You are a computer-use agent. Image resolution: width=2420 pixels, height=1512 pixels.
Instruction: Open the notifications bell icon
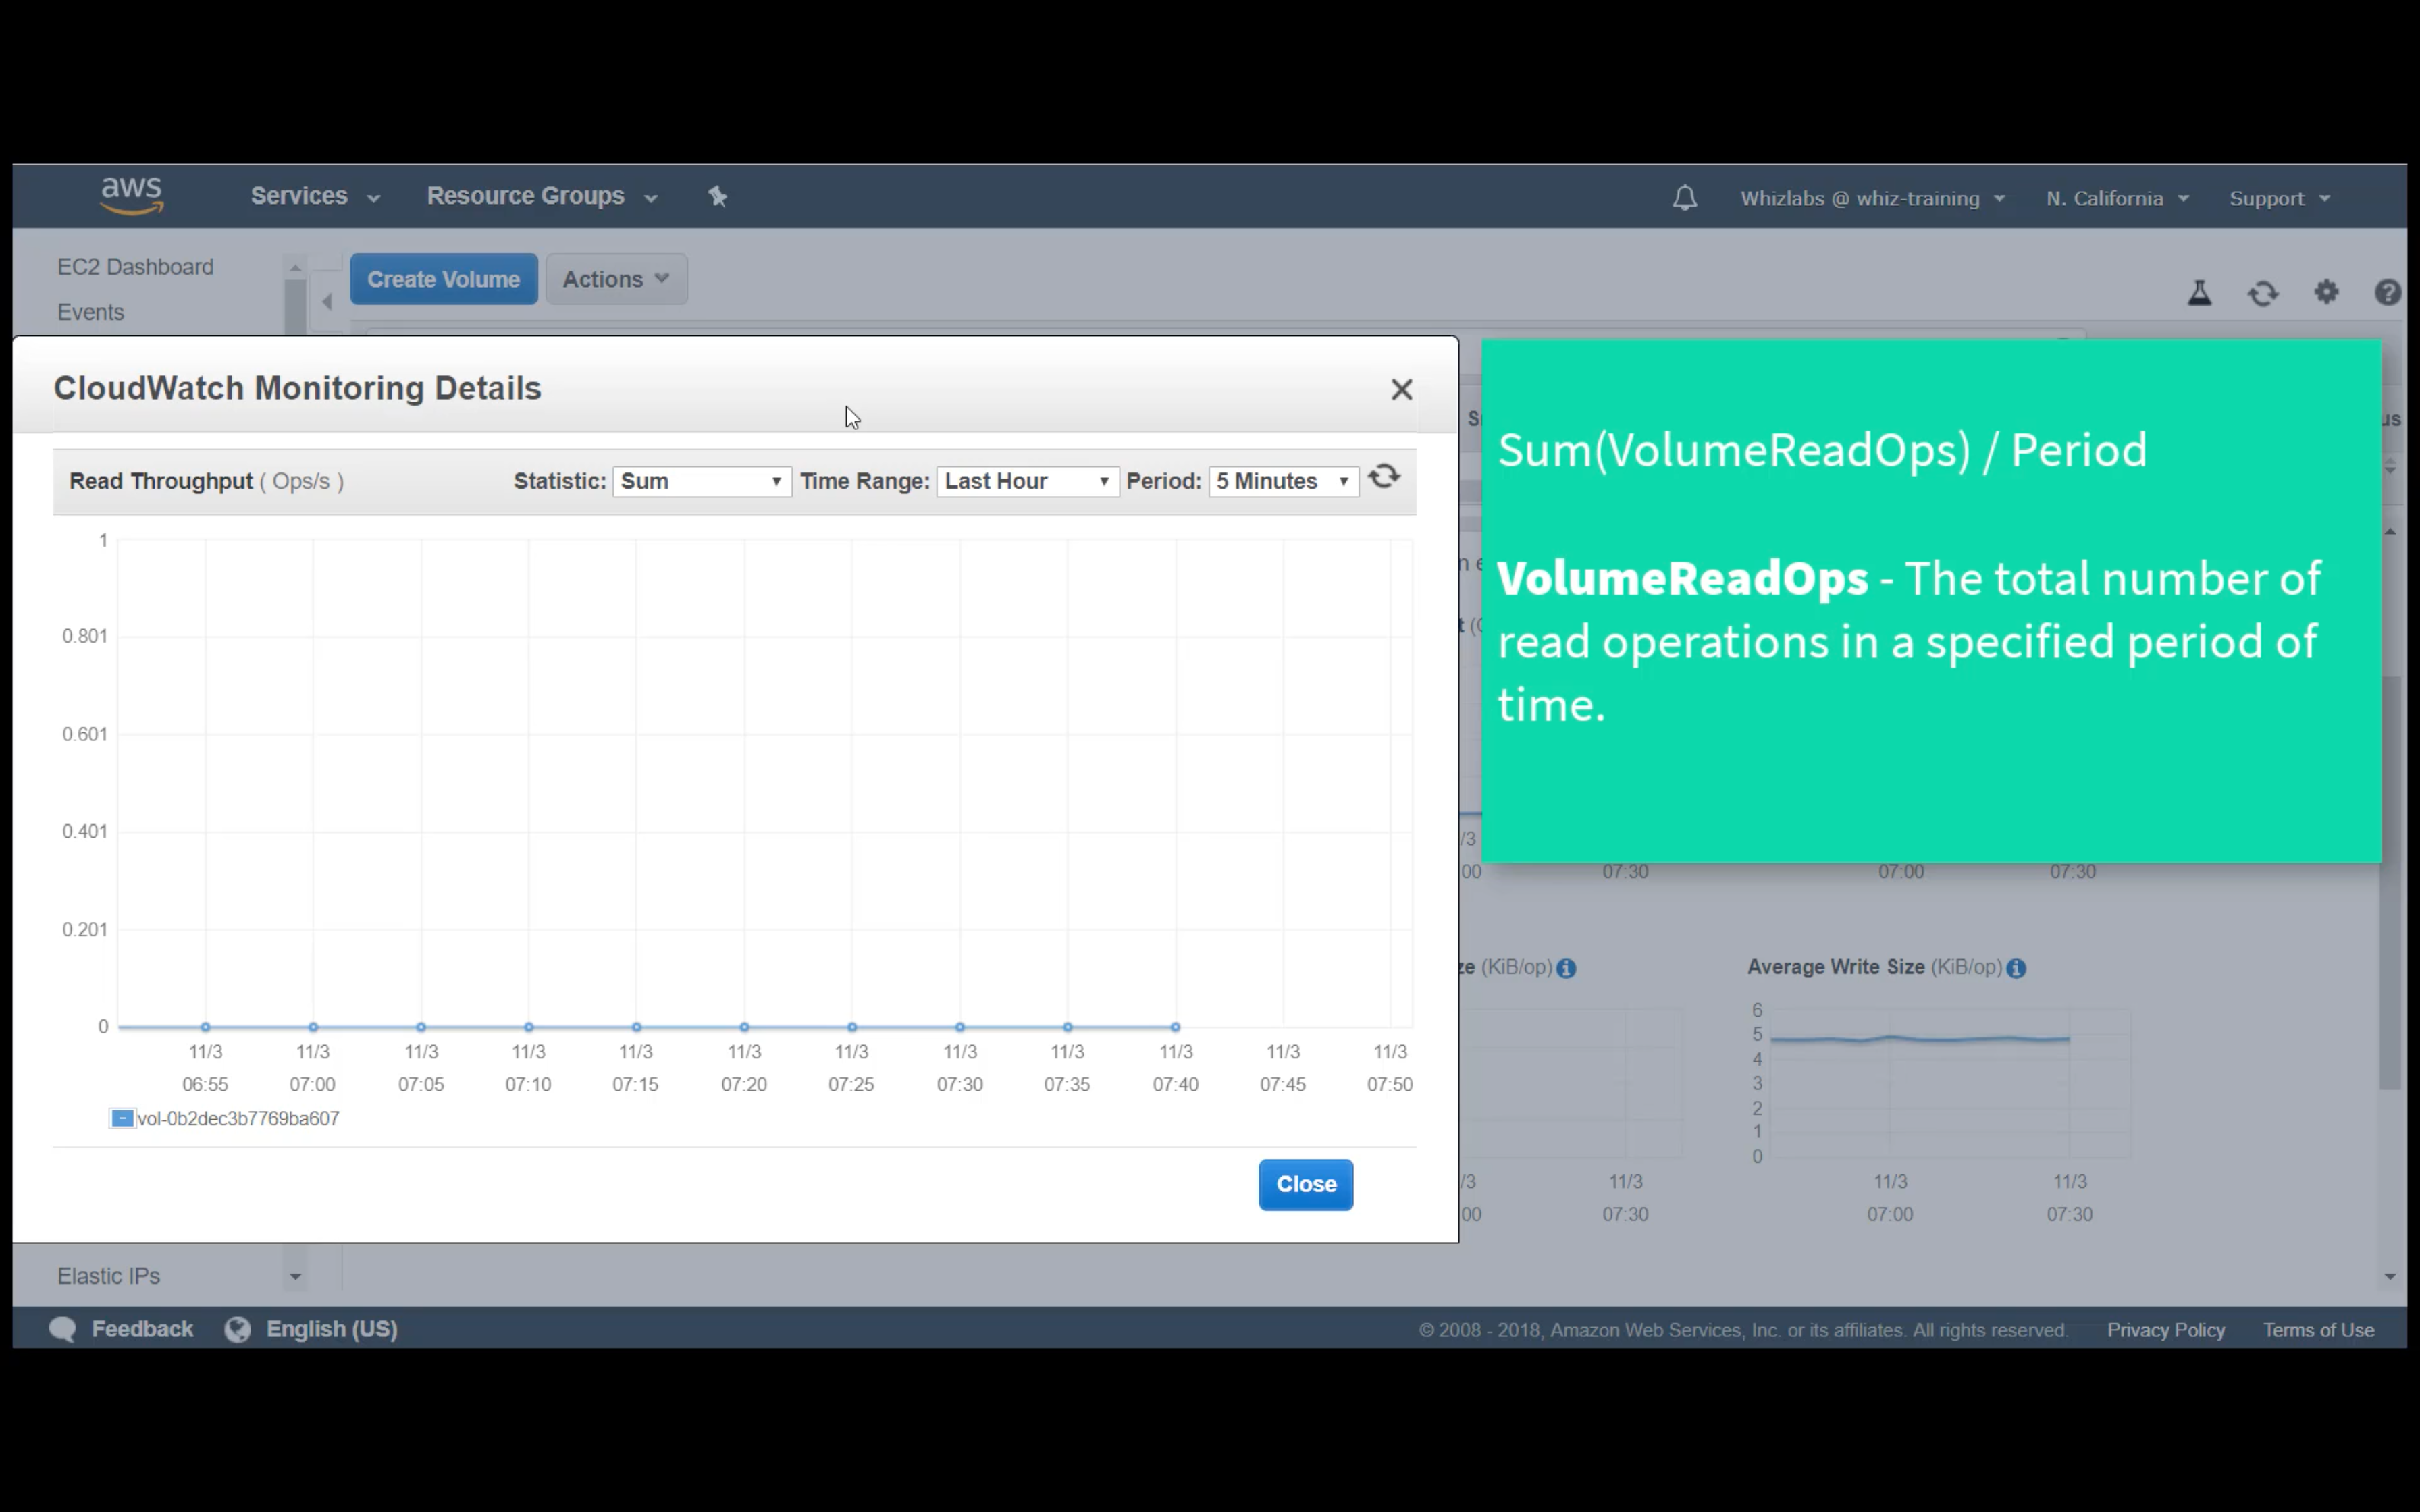click(1685, 198)
